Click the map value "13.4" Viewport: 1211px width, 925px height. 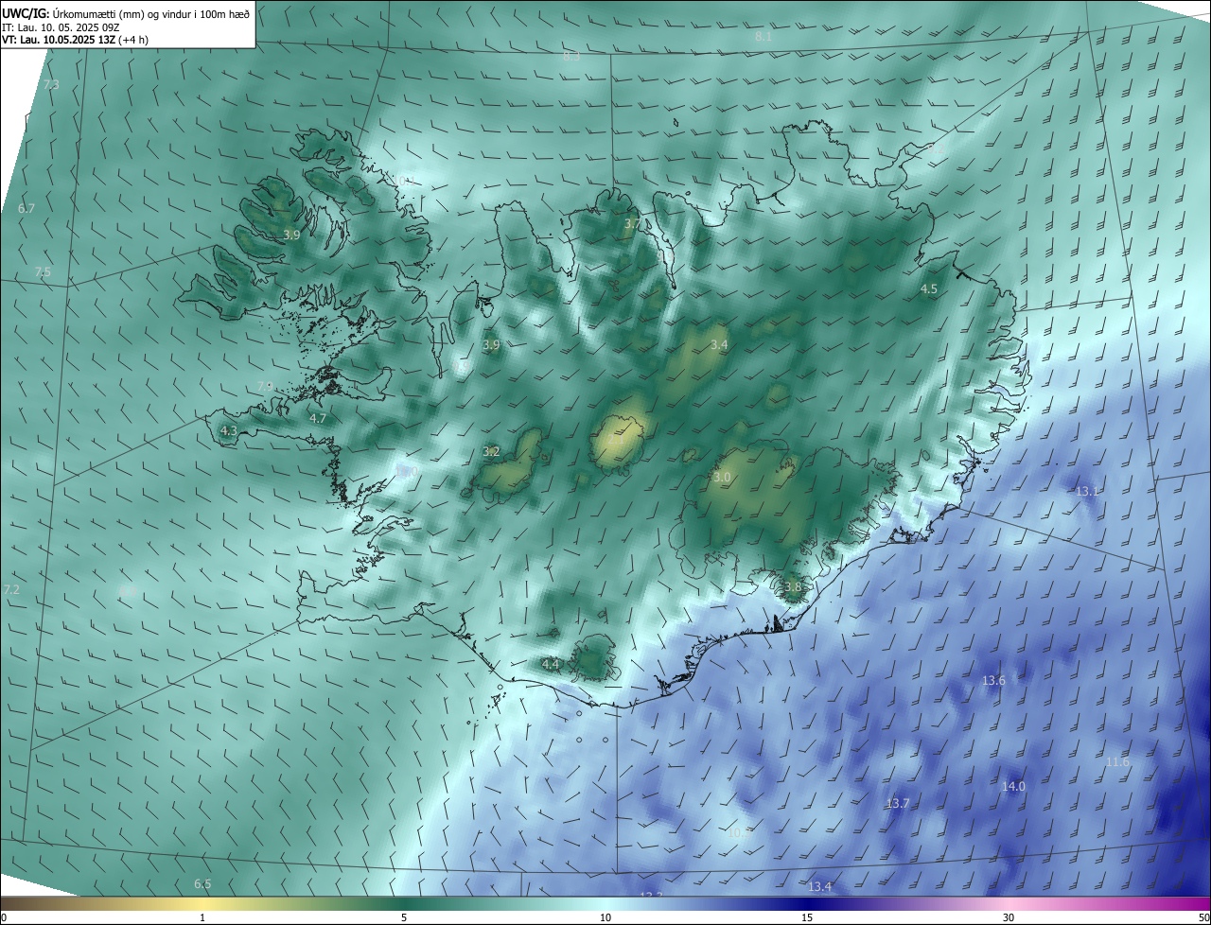tap(819, 887)
